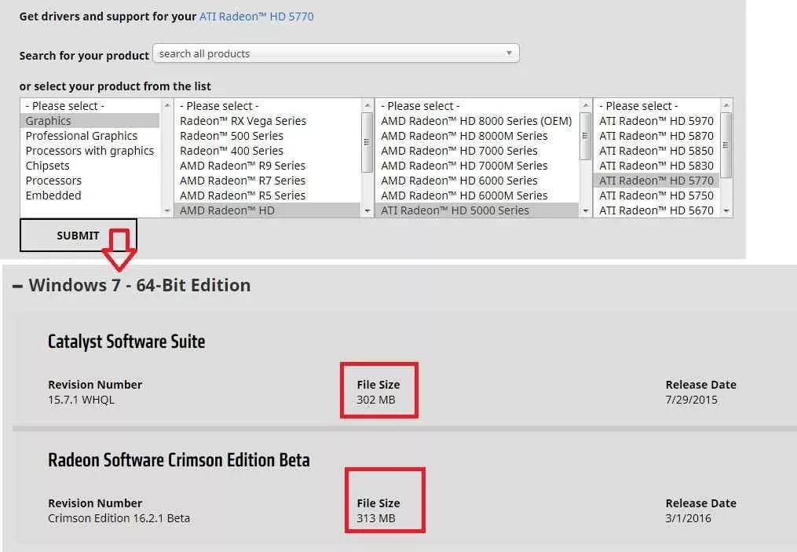This screenshot has height=552, width=797.
Task: Click revision number 15.7.1 WHQL
Action: point(82,400)
